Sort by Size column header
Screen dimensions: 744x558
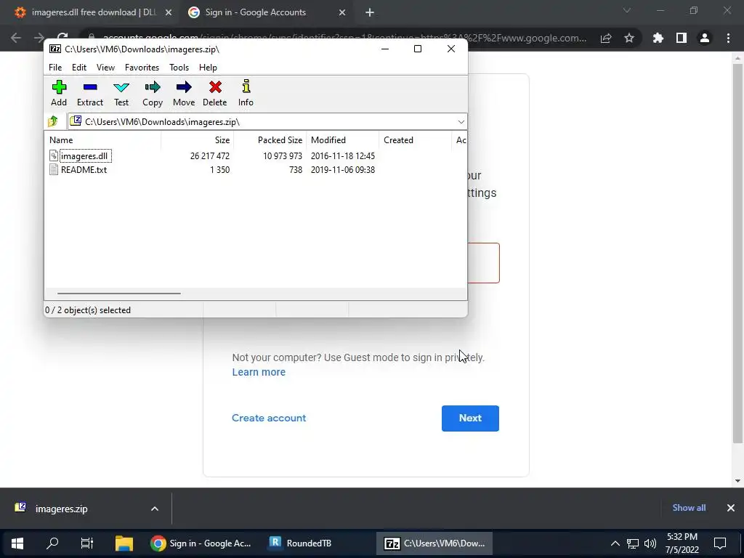pos(198,140)
